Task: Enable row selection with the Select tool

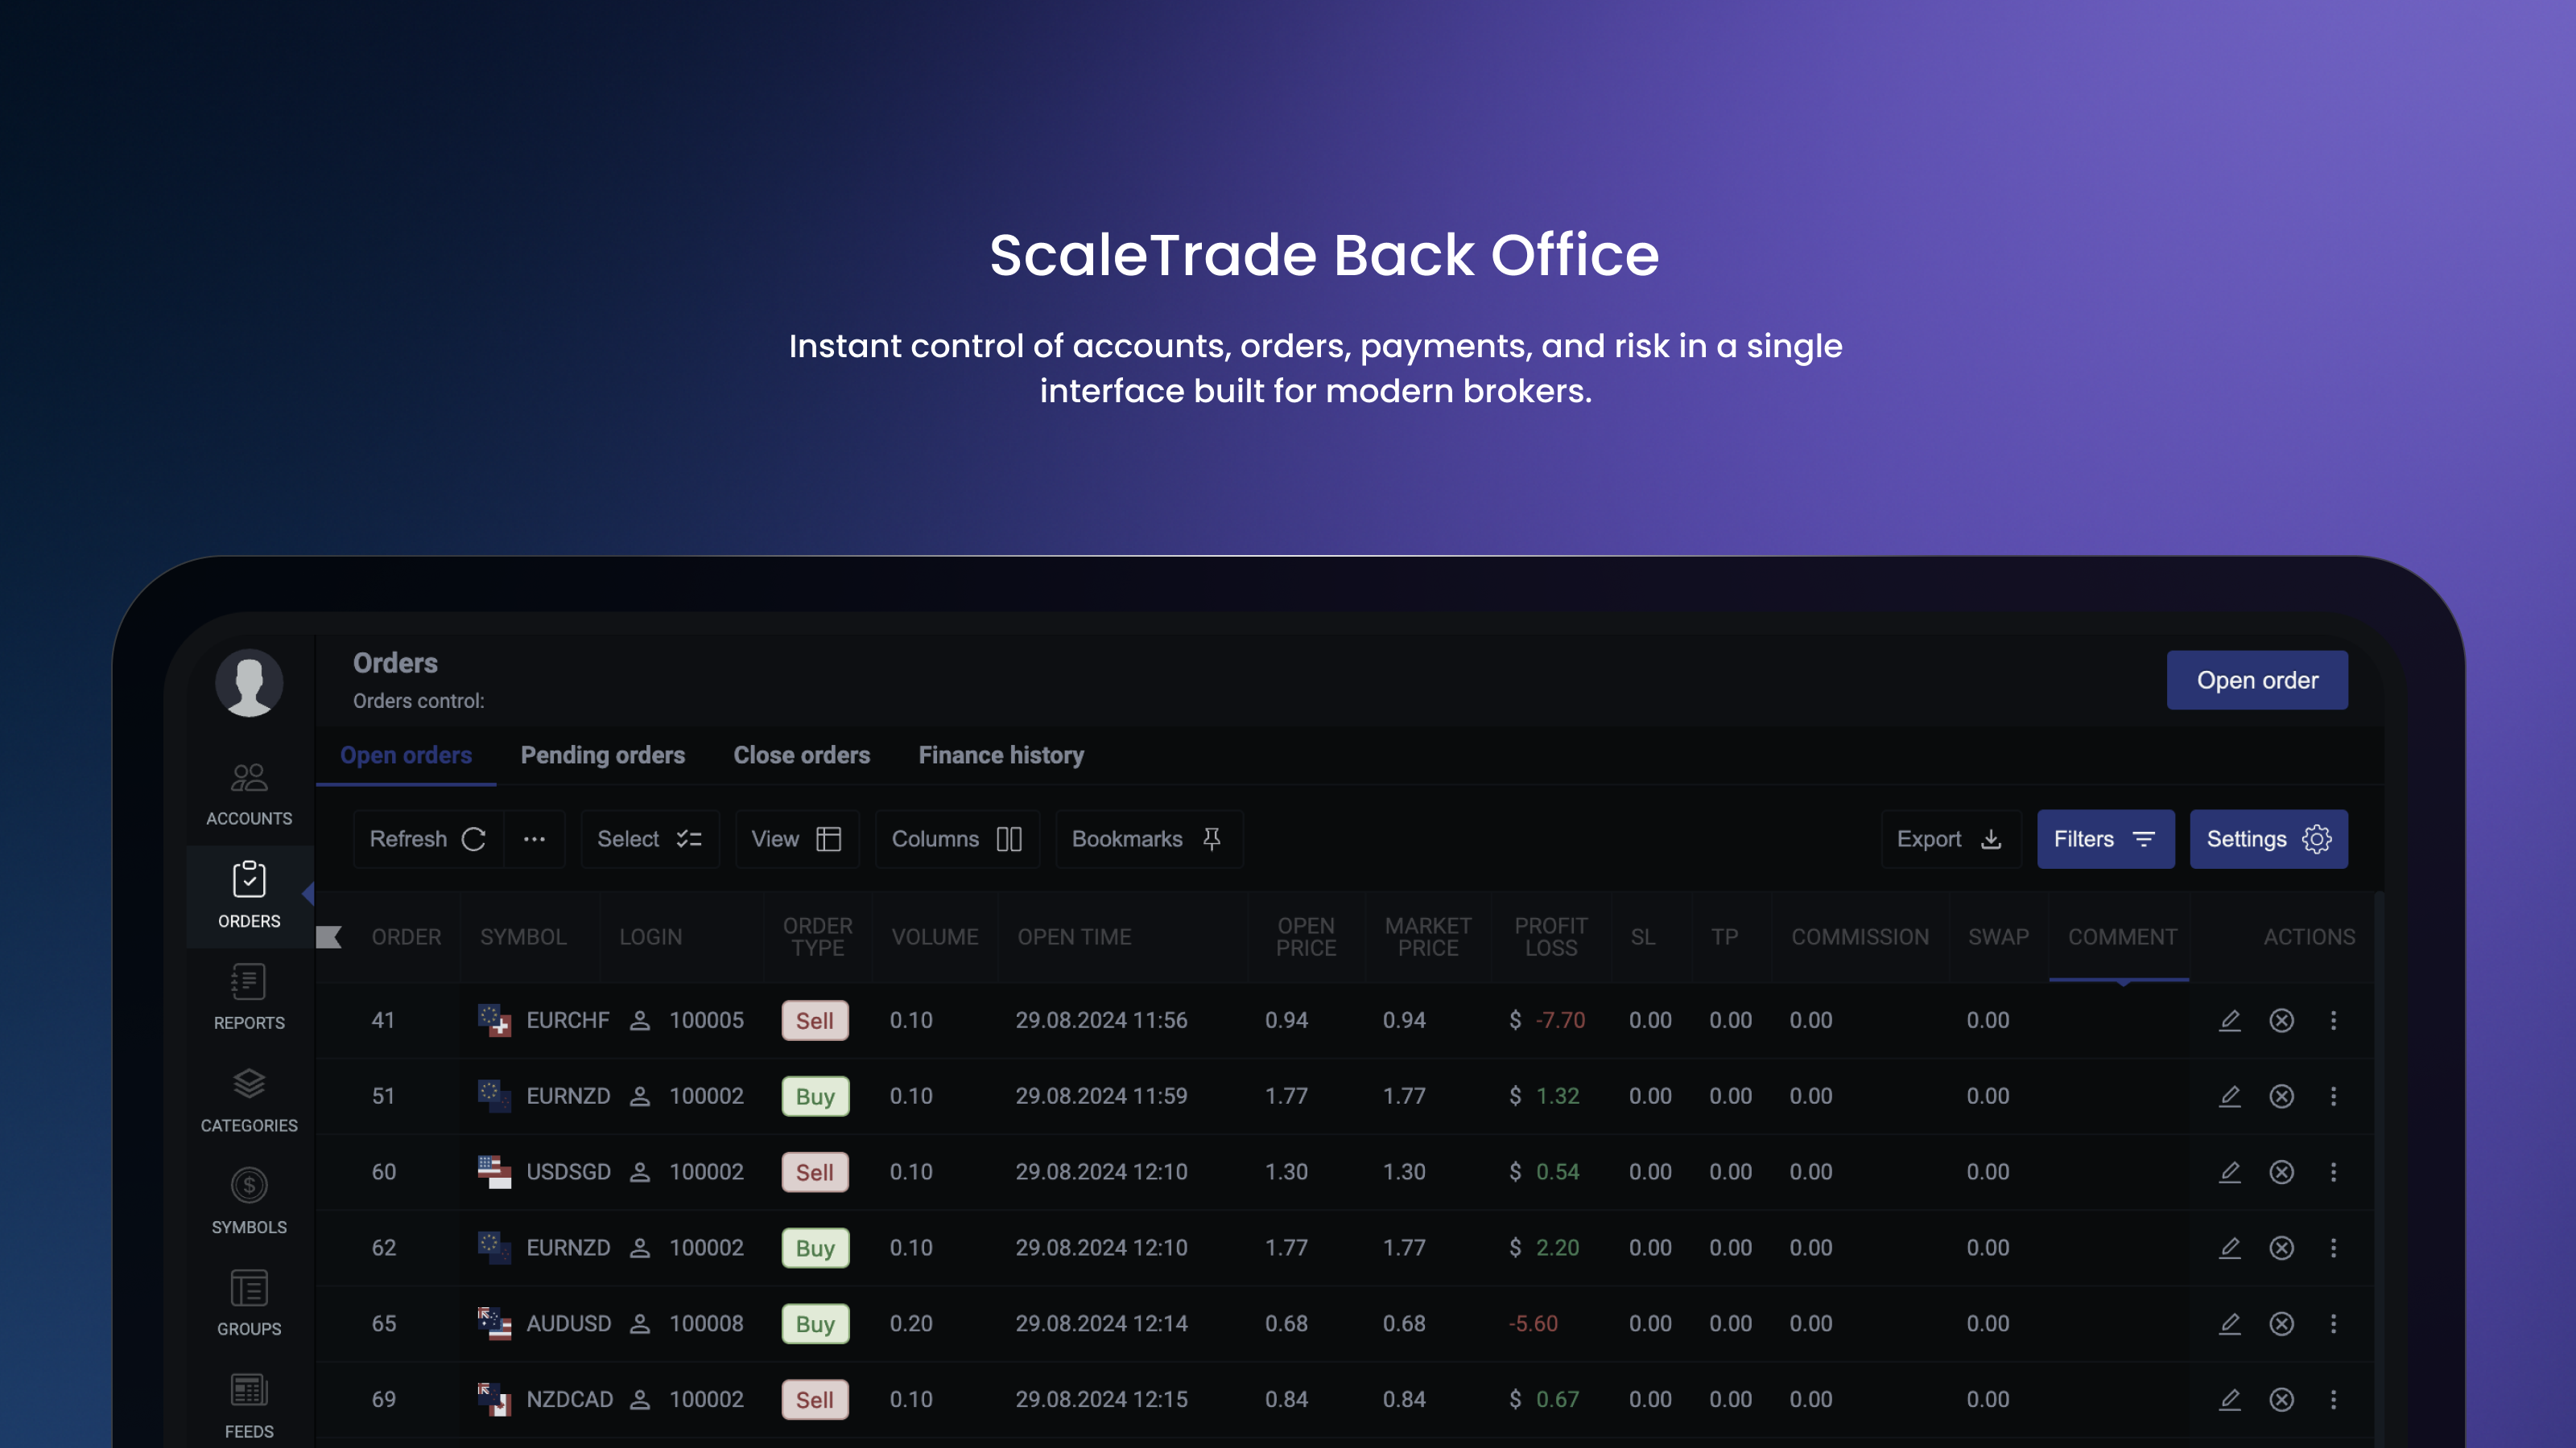Action: click(x=649, y=838)
